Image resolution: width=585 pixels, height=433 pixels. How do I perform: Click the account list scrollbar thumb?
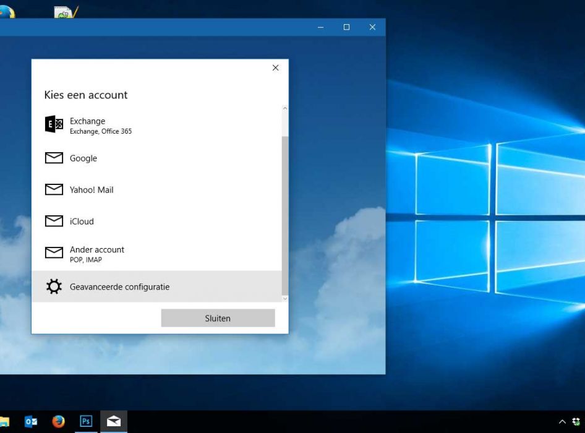click(285, 215)
